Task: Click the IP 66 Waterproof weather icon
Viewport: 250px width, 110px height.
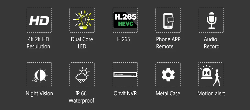Action: (x=82, y=75)
